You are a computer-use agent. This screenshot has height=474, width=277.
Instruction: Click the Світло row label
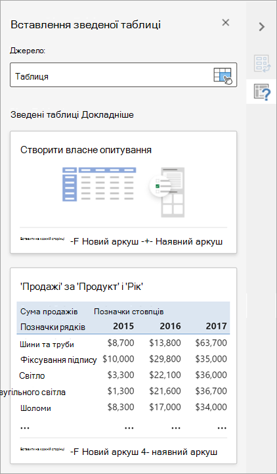32,376
